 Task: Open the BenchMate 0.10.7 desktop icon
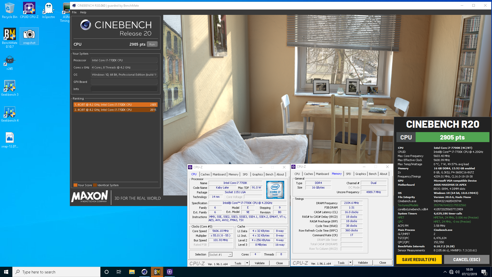[10, 38]
